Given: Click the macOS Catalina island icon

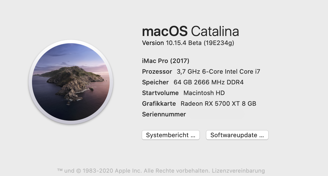Looking at the screenshot, I should 71,82.
